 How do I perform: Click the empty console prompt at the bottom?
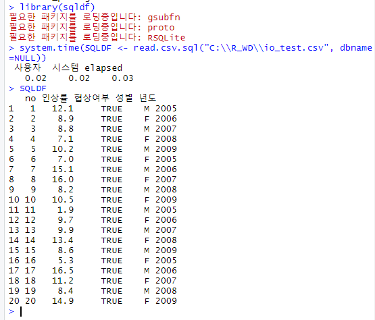(x=16, y=311)
